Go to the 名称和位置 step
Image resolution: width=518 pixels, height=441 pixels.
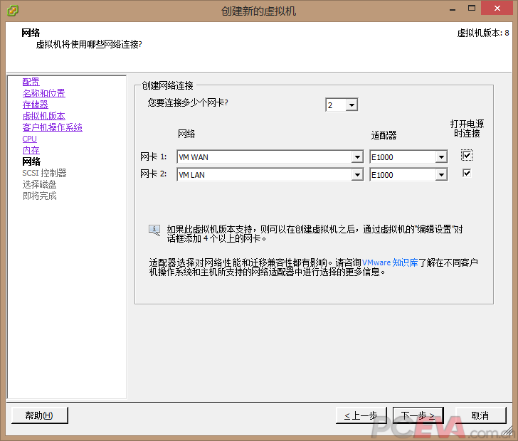43,93
